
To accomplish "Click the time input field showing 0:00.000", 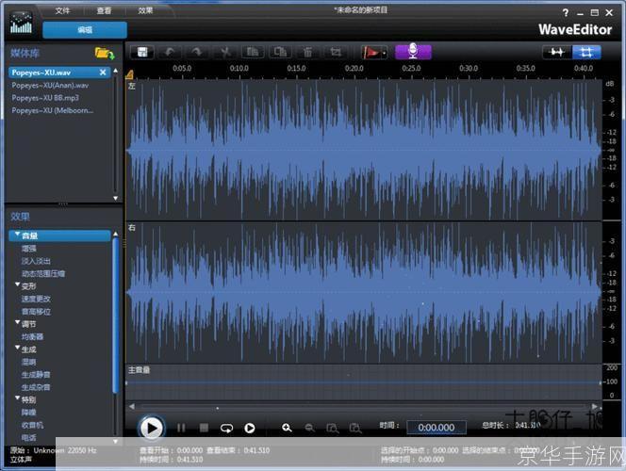I will point(436,427).
